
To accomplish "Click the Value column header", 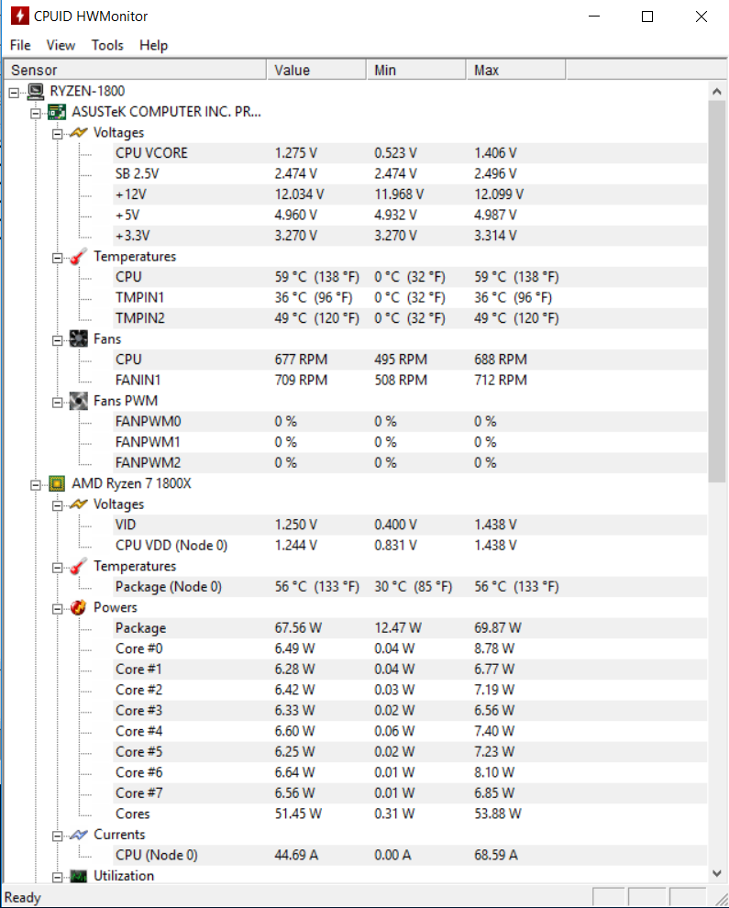I will coord(316,70).
